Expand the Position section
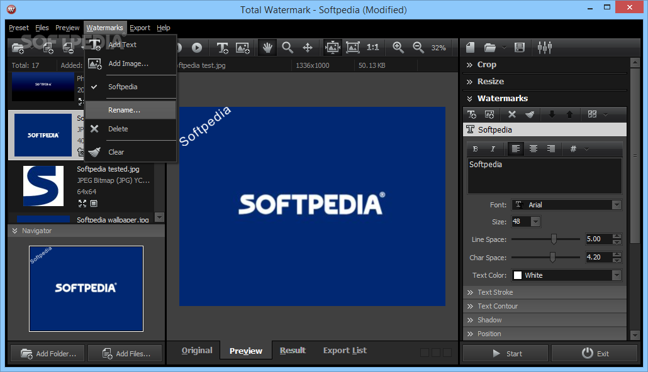648x372 pixels. coord(545,334)
